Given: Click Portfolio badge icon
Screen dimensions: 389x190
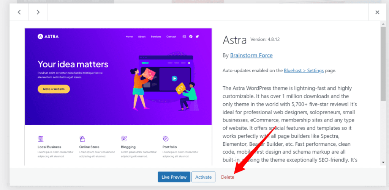Looking at the screenshot, I should point(166,139).
